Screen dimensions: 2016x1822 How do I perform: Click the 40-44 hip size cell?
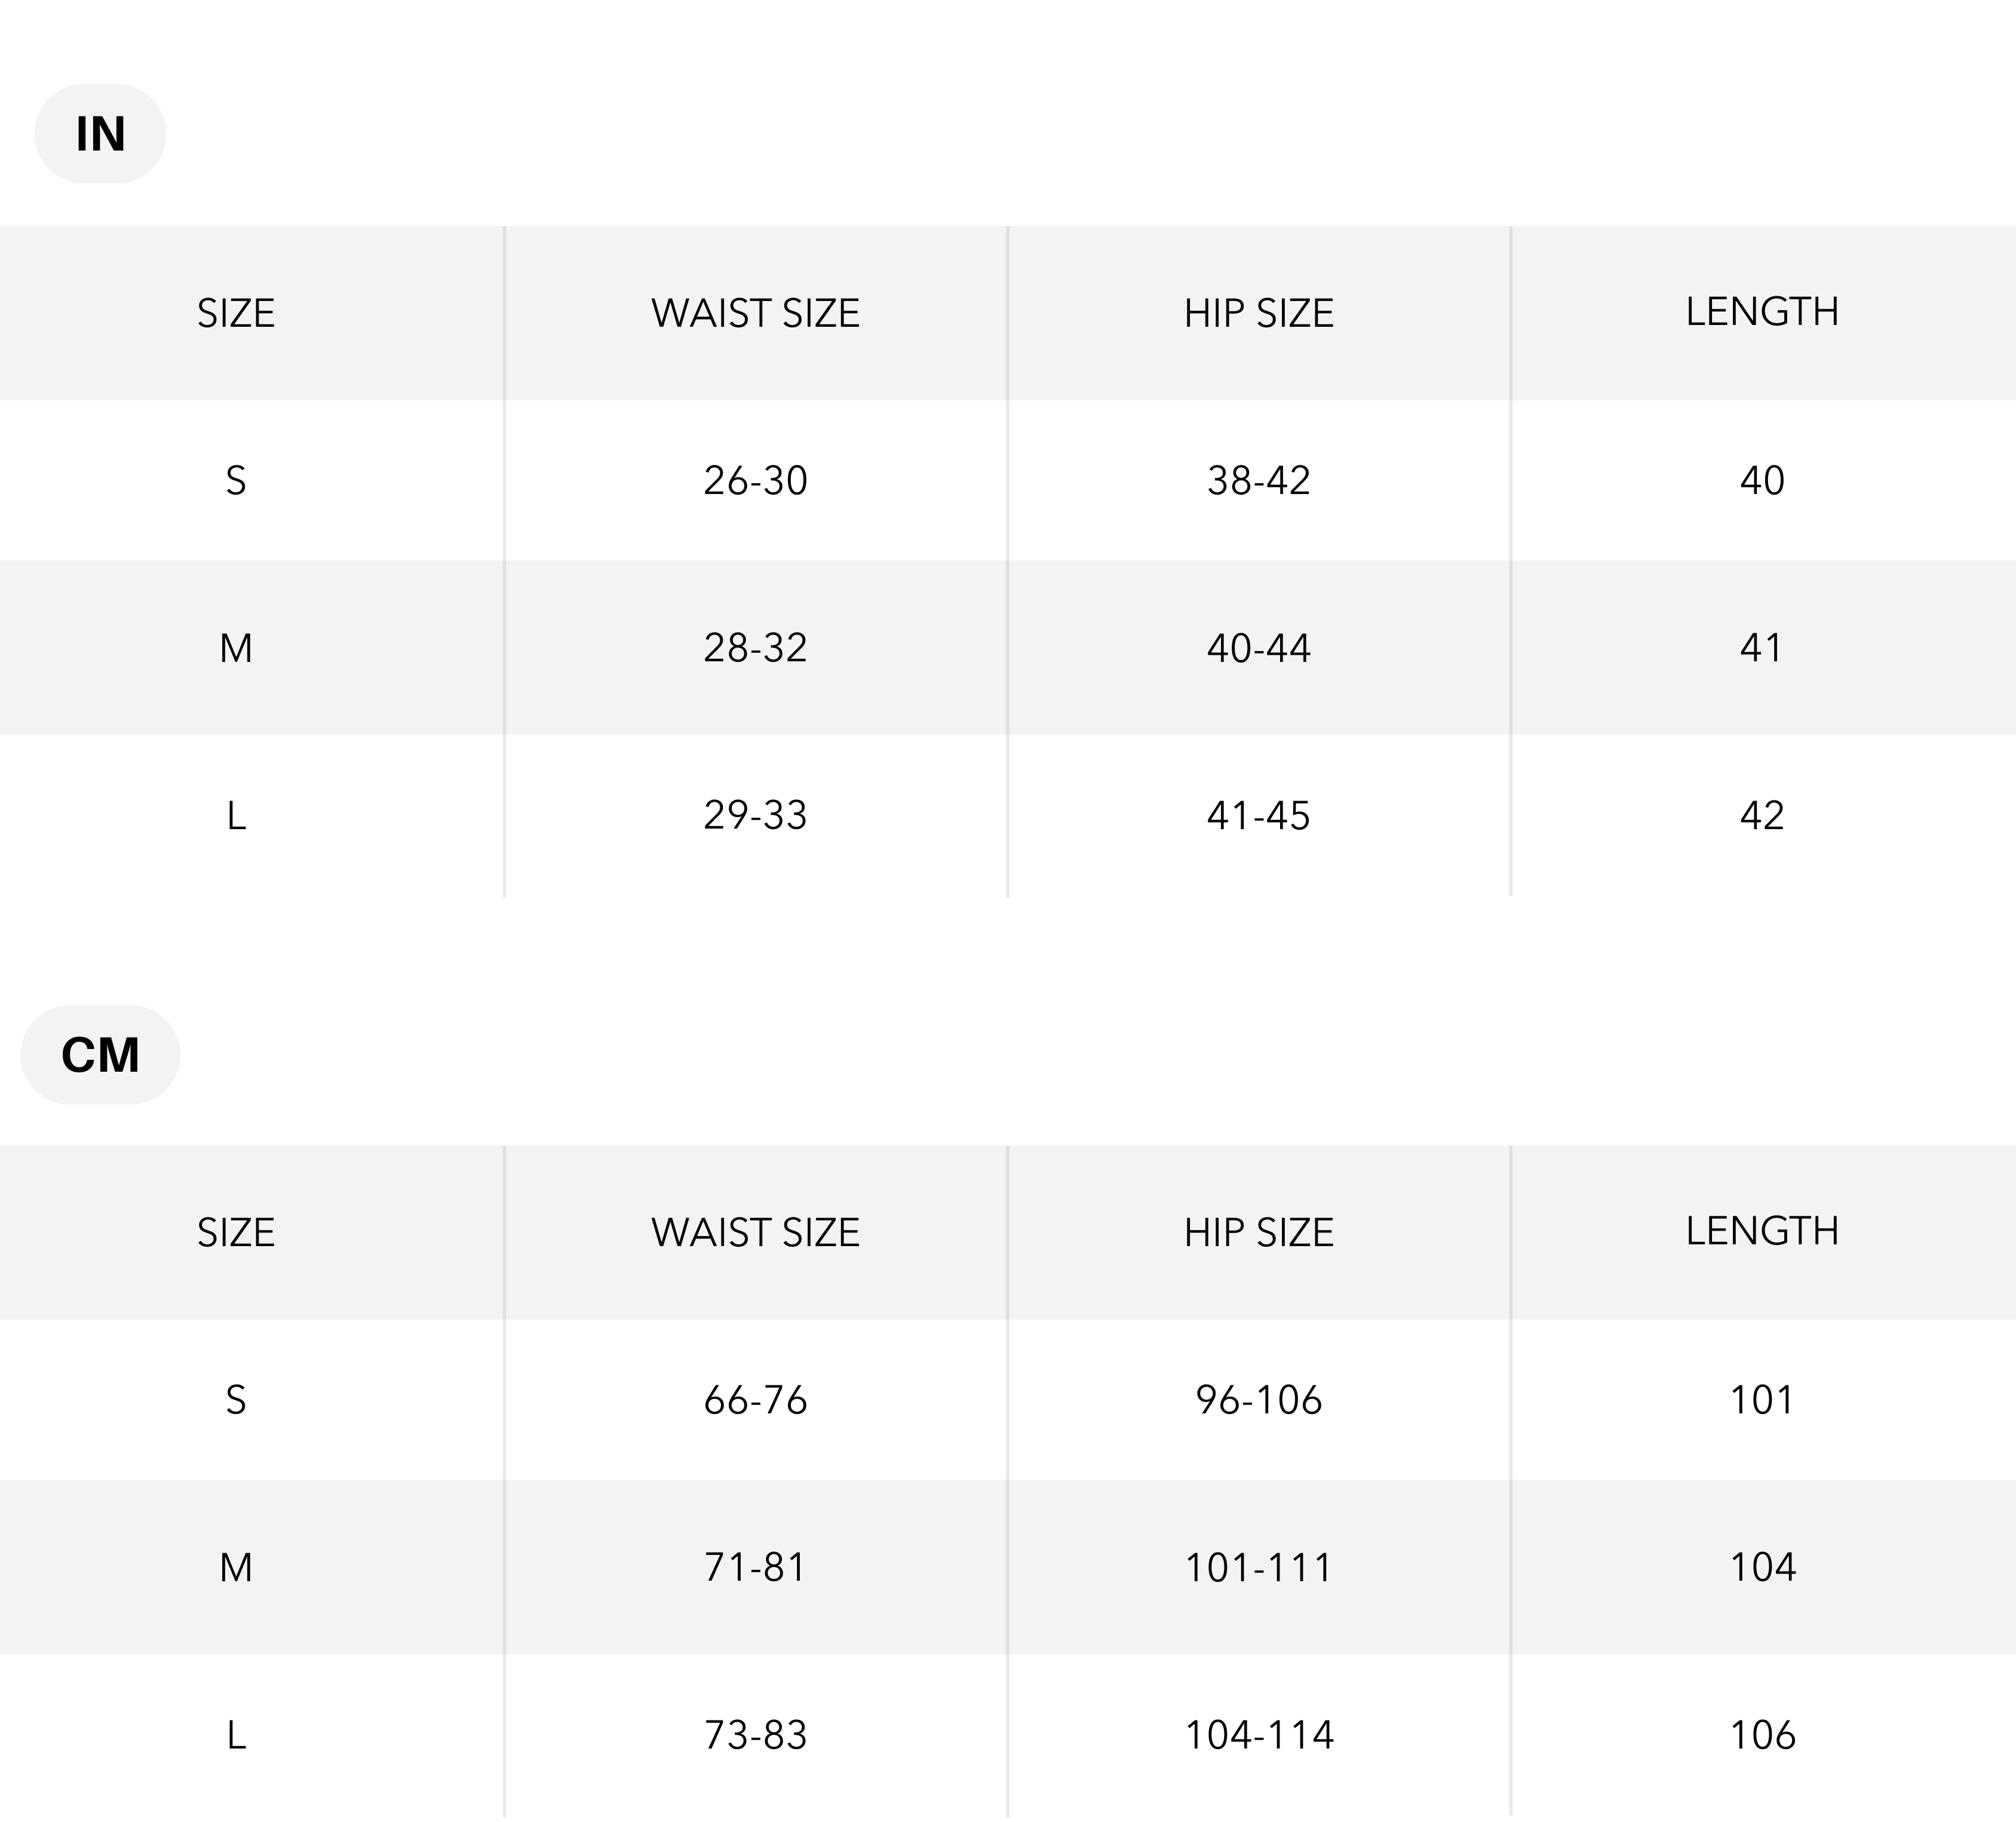click(x=1258, y=648)
